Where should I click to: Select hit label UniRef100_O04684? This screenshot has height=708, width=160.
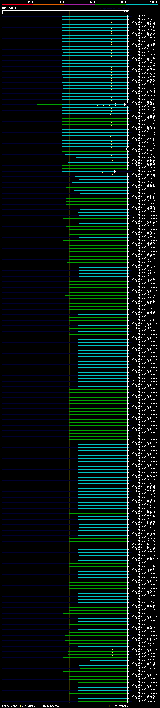143,82
